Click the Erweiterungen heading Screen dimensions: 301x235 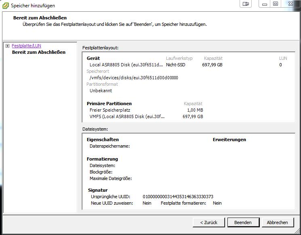pyautogui.click(x=229, y=140)
